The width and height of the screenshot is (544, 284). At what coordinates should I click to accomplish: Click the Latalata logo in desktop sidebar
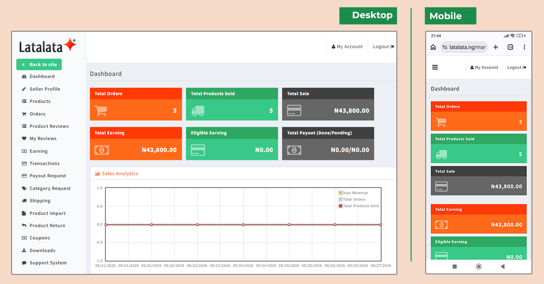click(x=47, y=45)
